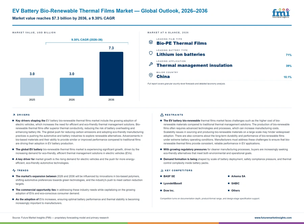Click the Competition turns on documentation depth note
304x224 pixels.
210,199
